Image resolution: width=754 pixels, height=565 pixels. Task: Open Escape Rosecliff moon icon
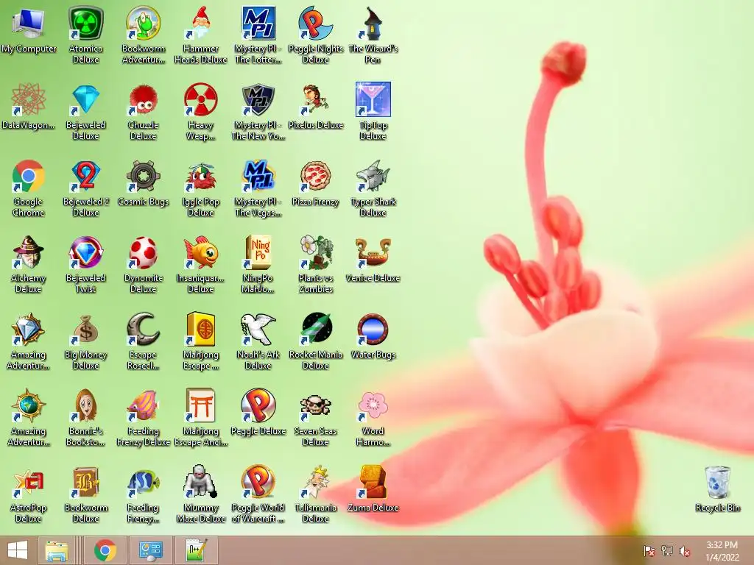click(x=144, y=330)
